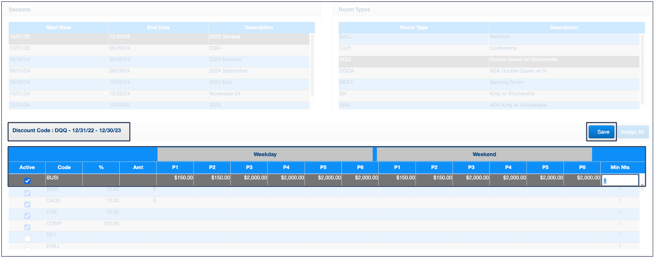Click the Room Type column header
The width and height of the screenshot is (655, 258).
pos(413,27)
